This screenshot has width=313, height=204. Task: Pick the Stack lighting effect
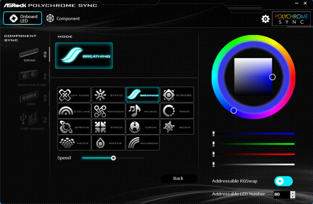click(108, 127)
